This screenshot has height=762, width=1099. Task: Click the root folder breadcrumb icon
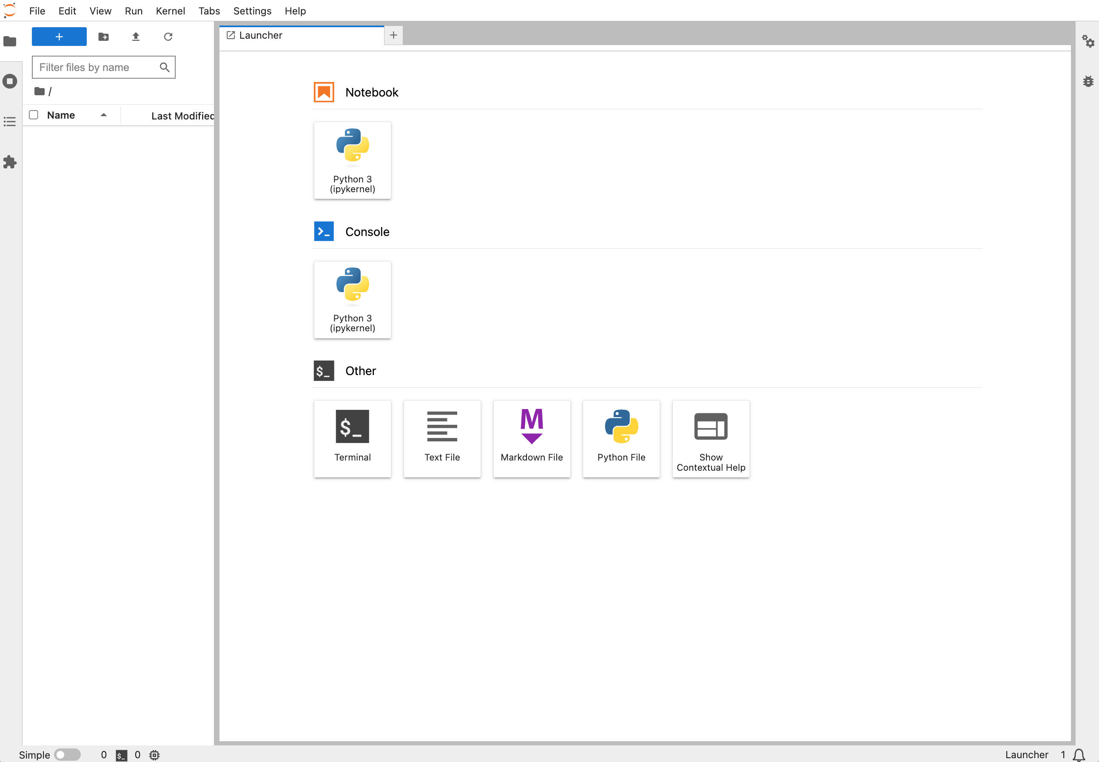point(40,91)
